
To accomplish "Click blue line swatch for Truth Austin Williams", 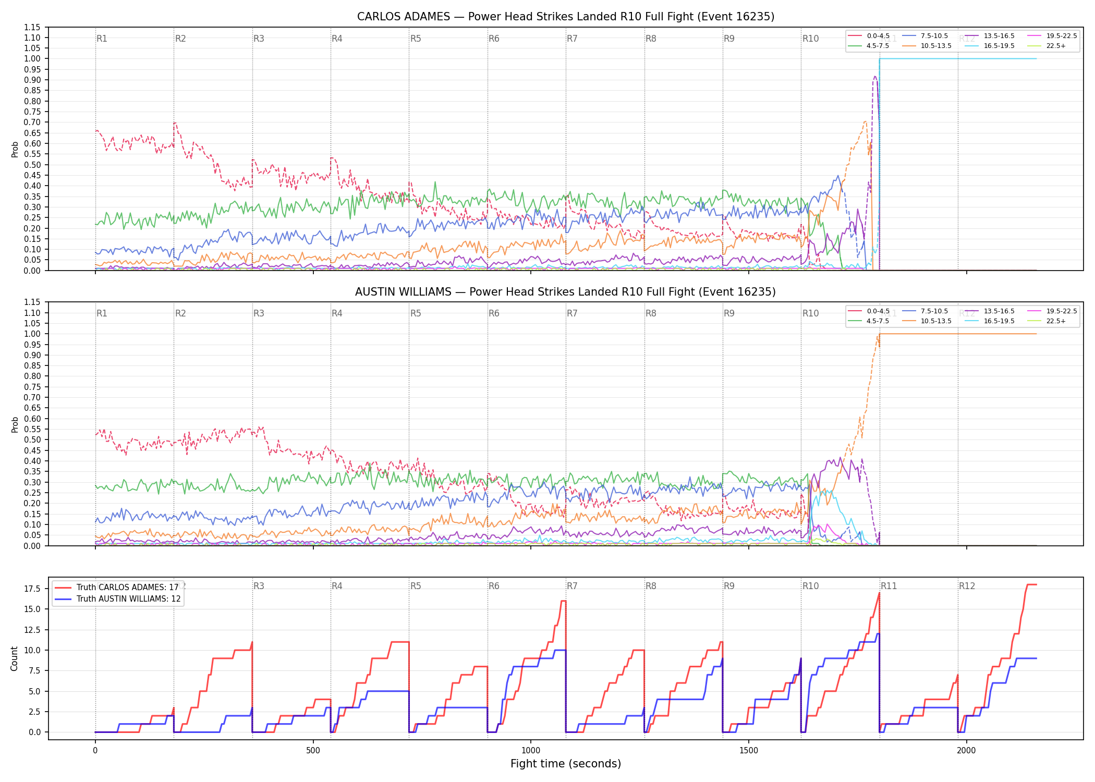I will click(64, 599).
